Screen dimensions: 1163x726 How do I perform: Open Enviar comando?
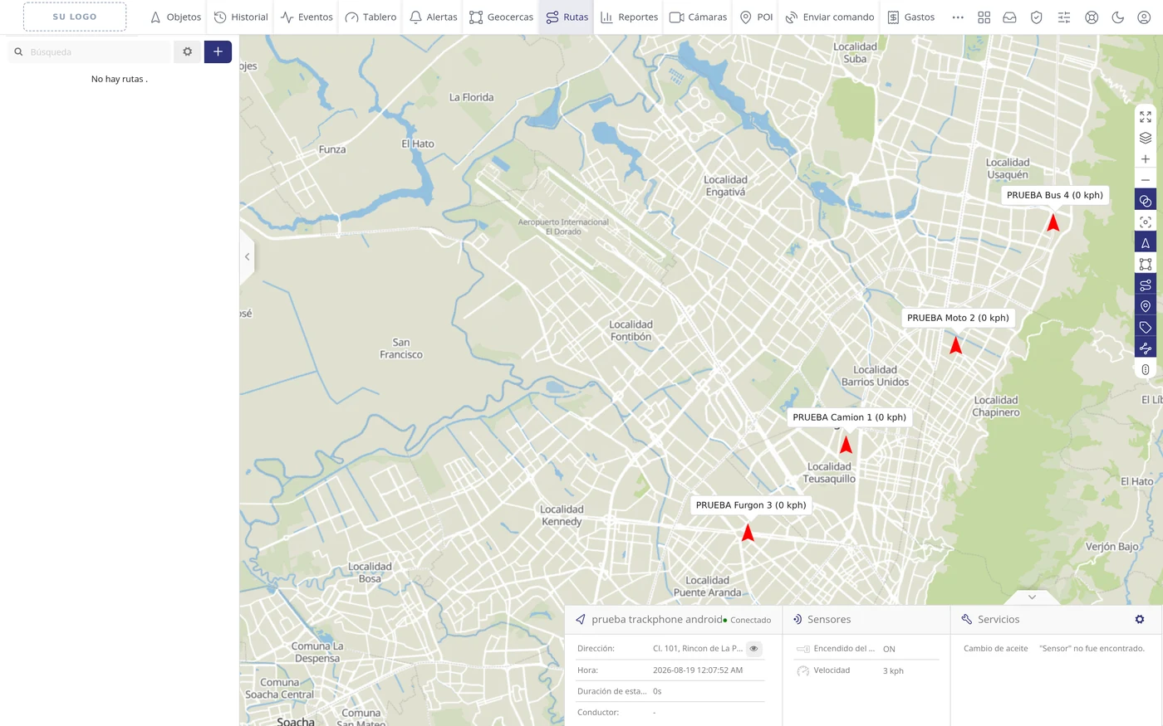click(829, 17)
